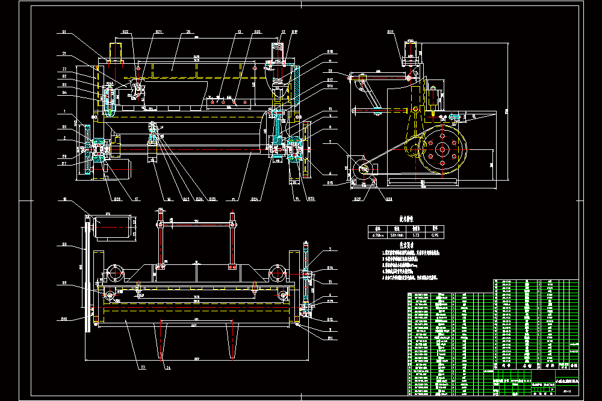Click the B2 balloon label

coord(64,76)
